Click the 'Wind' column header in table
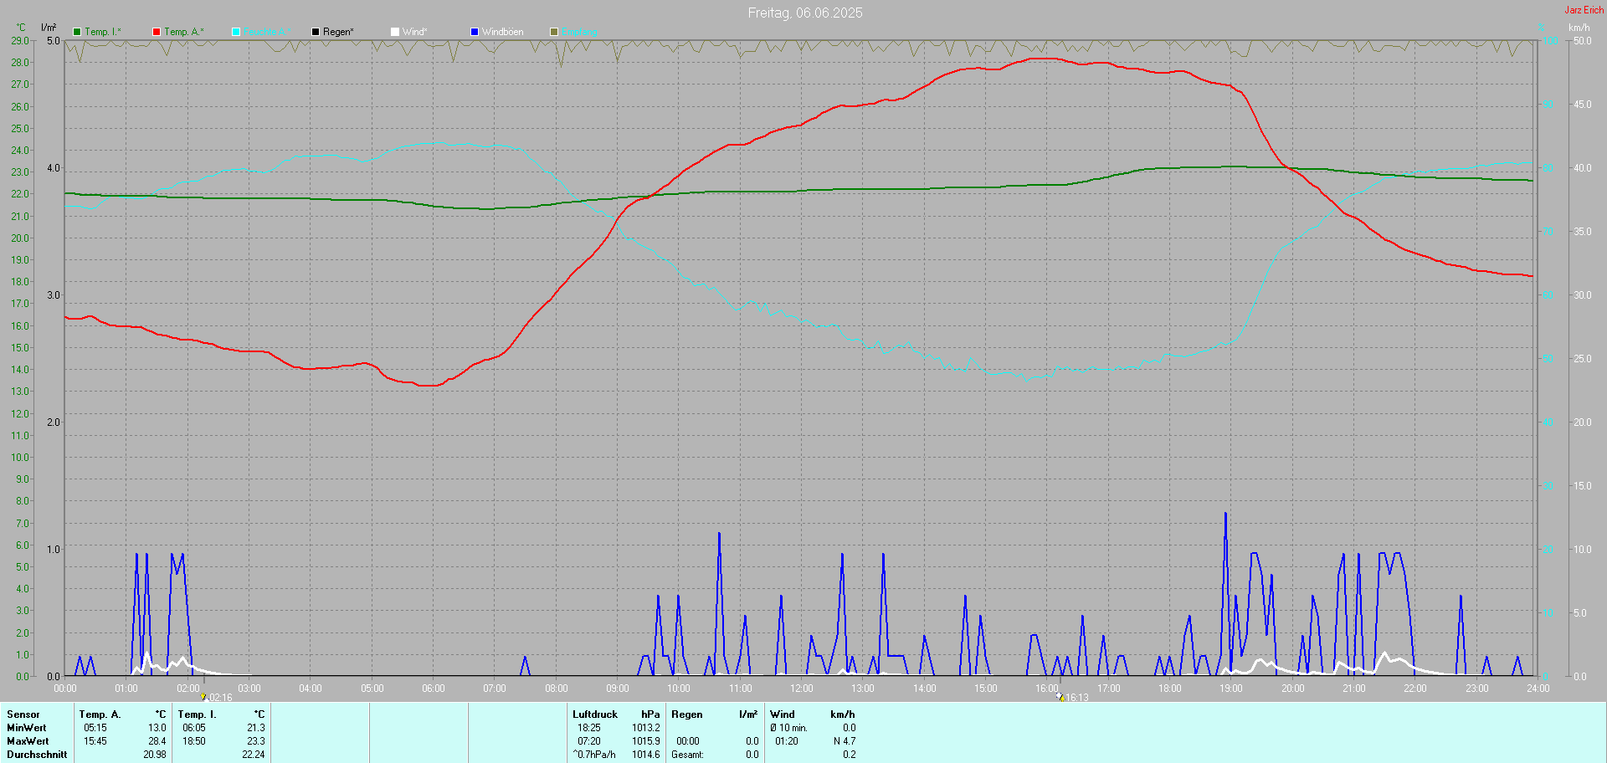The width and height of the screenshot is (1607, 763). point(783,714)
